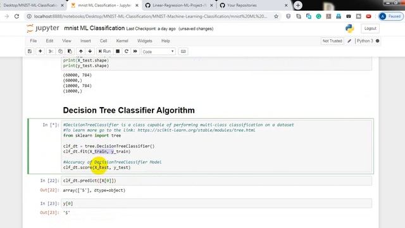Open the Insert menu
The height and width of the screenshot is (228, 405).
tap(85, 41)
